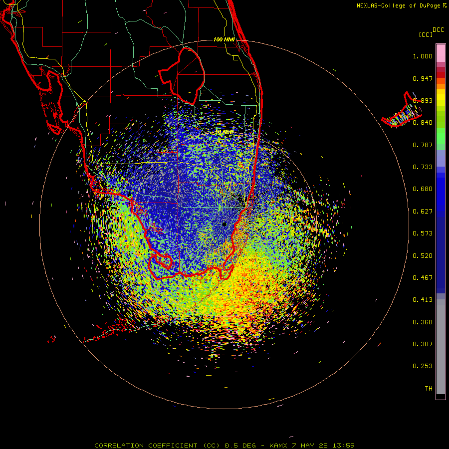Click the 0.360 scale value
The height and width of the screenshot is (449, 449).
423,322
